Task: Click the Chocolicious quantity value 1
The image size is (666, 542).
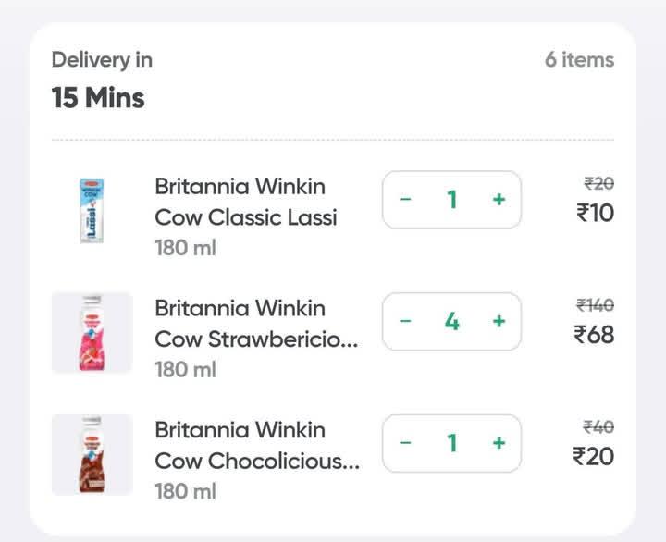Action: 452,443
